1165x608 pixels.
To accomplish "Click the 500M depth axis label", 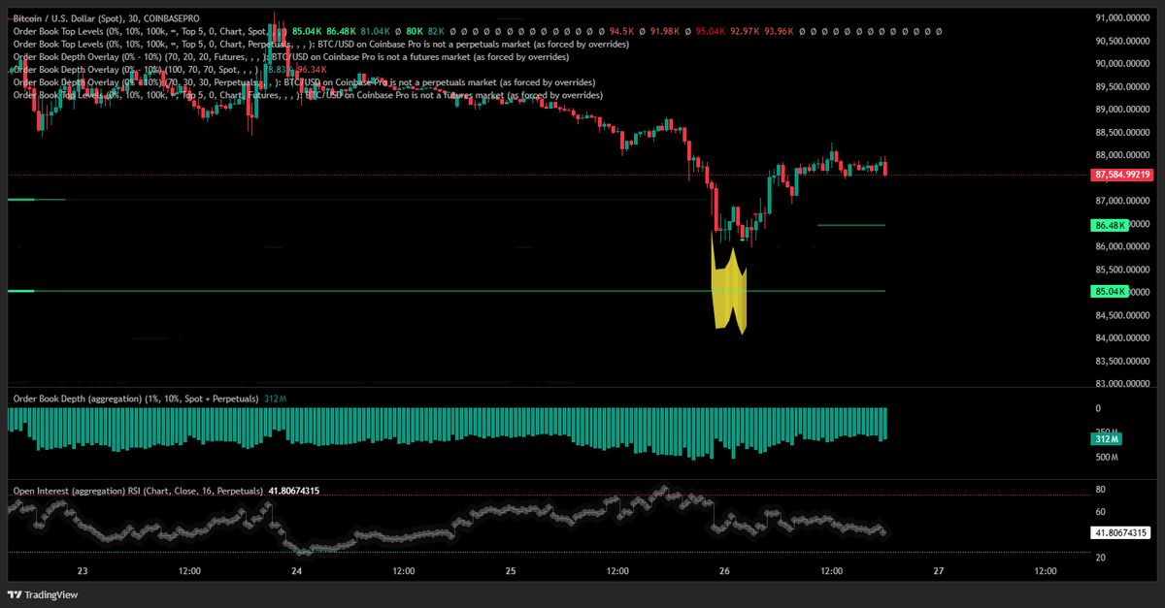I will coord(1108,457).
